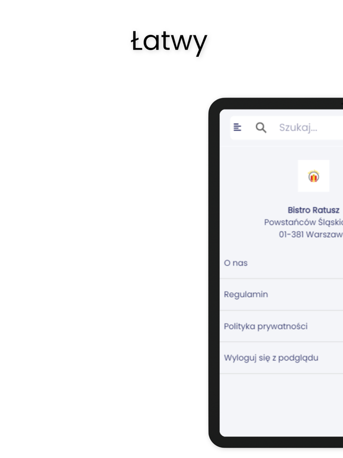Click the 01-381 Warszawa postal line

pos(311,234)
